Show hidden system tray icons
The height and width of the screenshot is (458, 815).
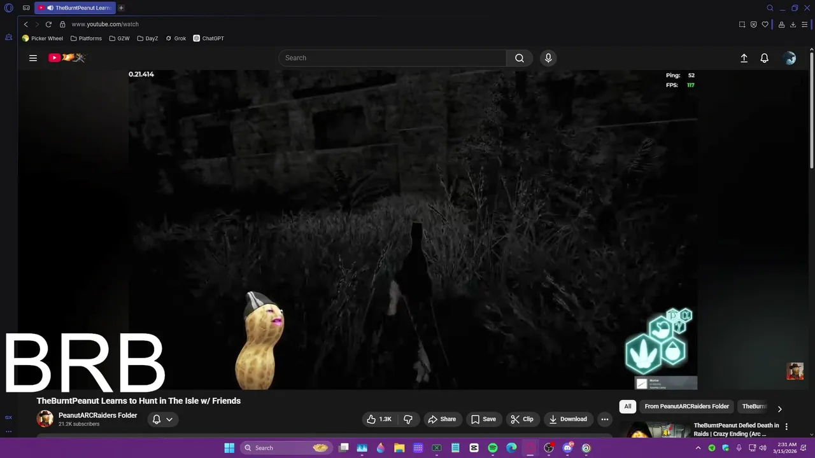click(698, 448)
